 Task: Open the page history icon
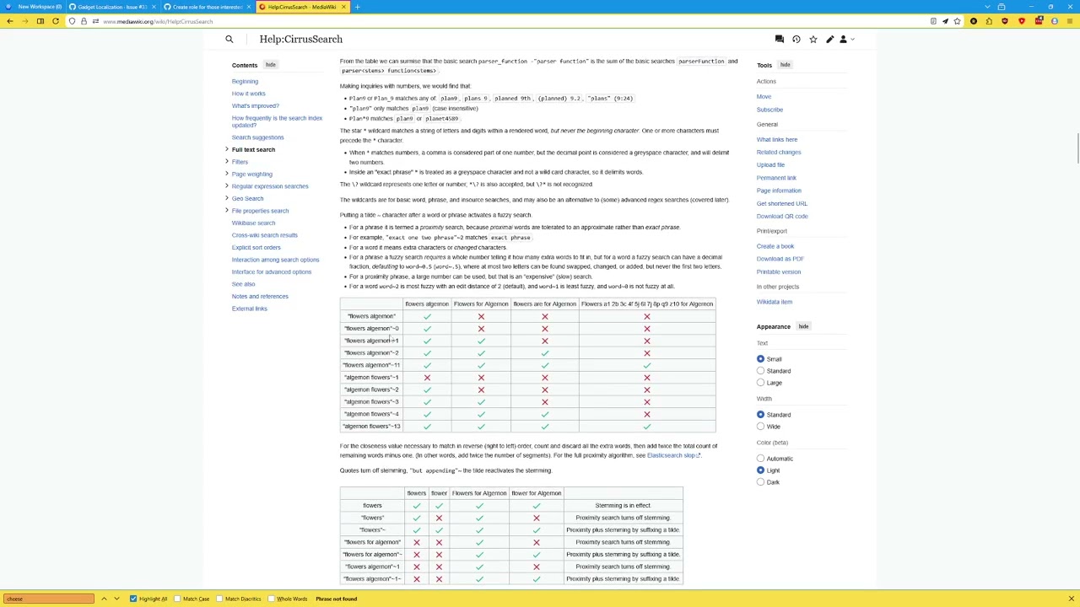tap(796, 39)
